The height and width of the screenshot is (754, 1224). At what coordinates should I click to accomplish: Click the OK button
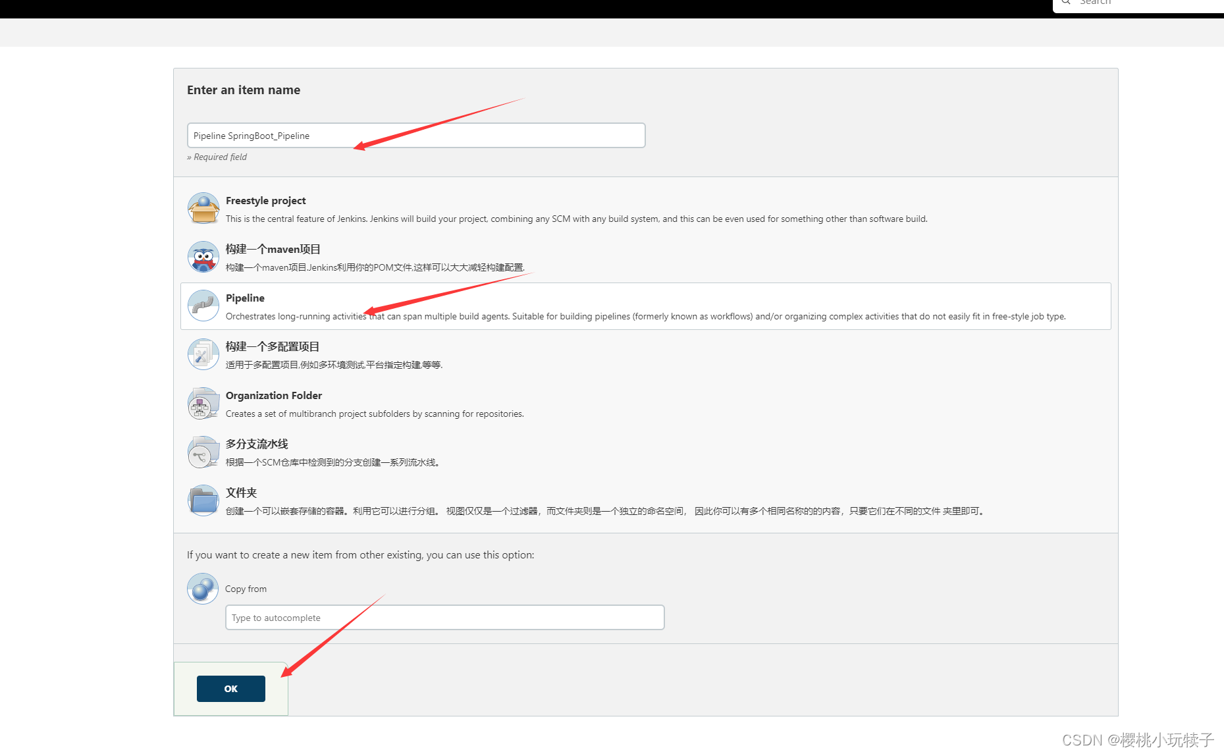click(231, 689)
